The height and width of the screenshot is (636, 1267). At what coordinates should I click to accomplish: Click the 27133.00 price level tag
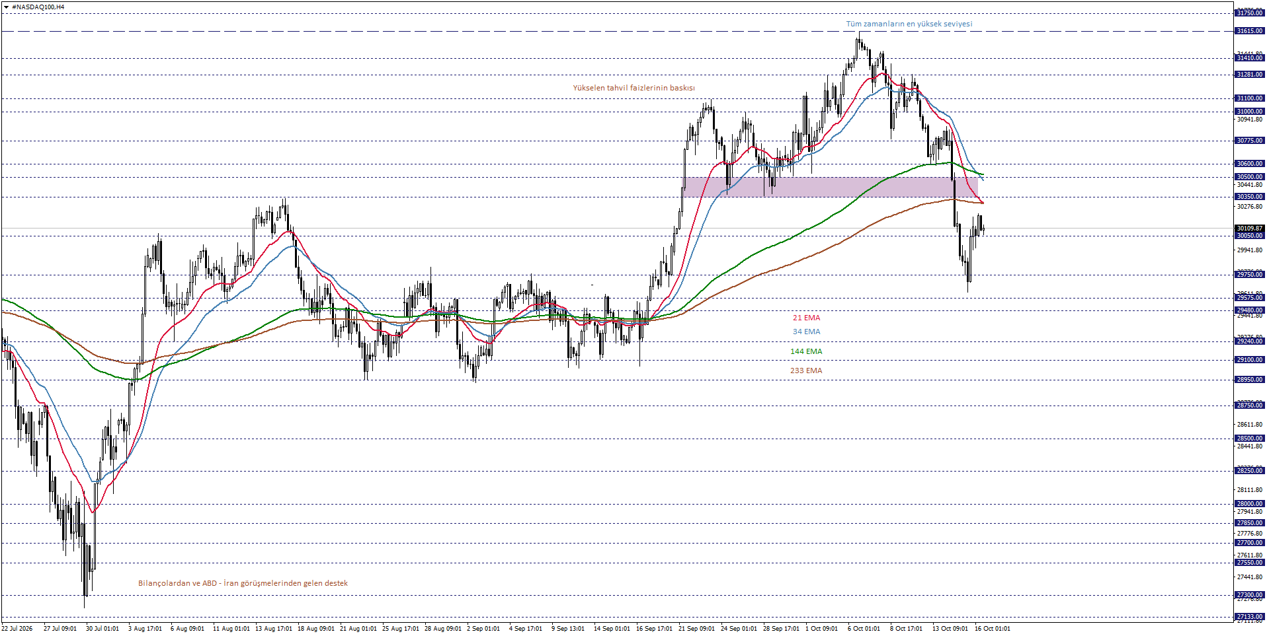1249,617
